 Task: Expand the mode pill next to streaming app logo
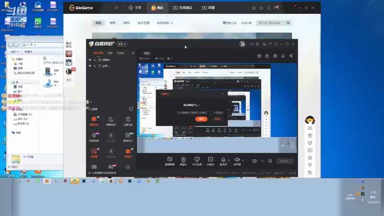point(122,44)
